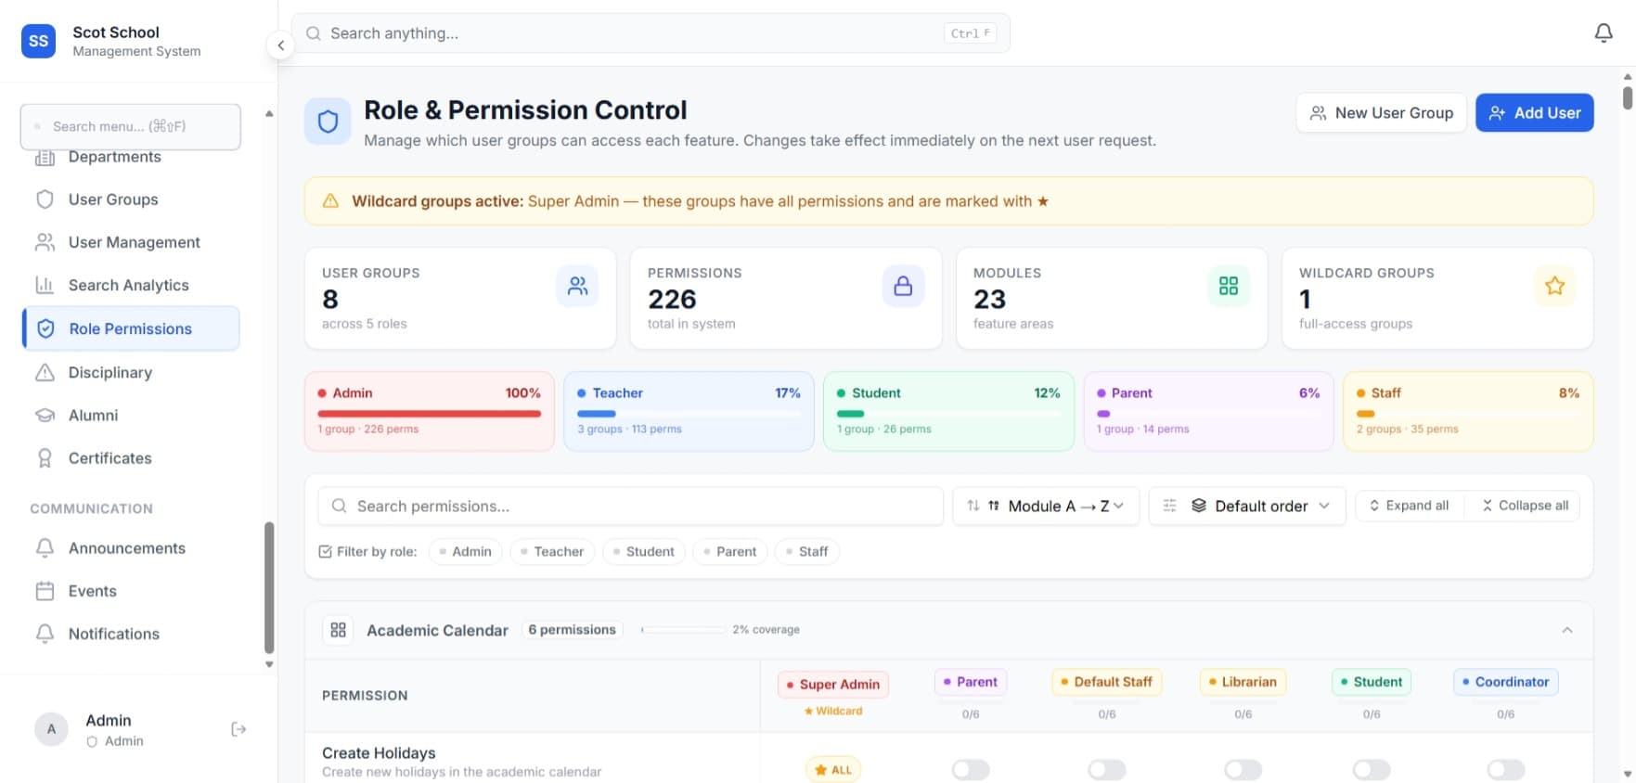Click Expand all modules

(x=1410, y=506)
